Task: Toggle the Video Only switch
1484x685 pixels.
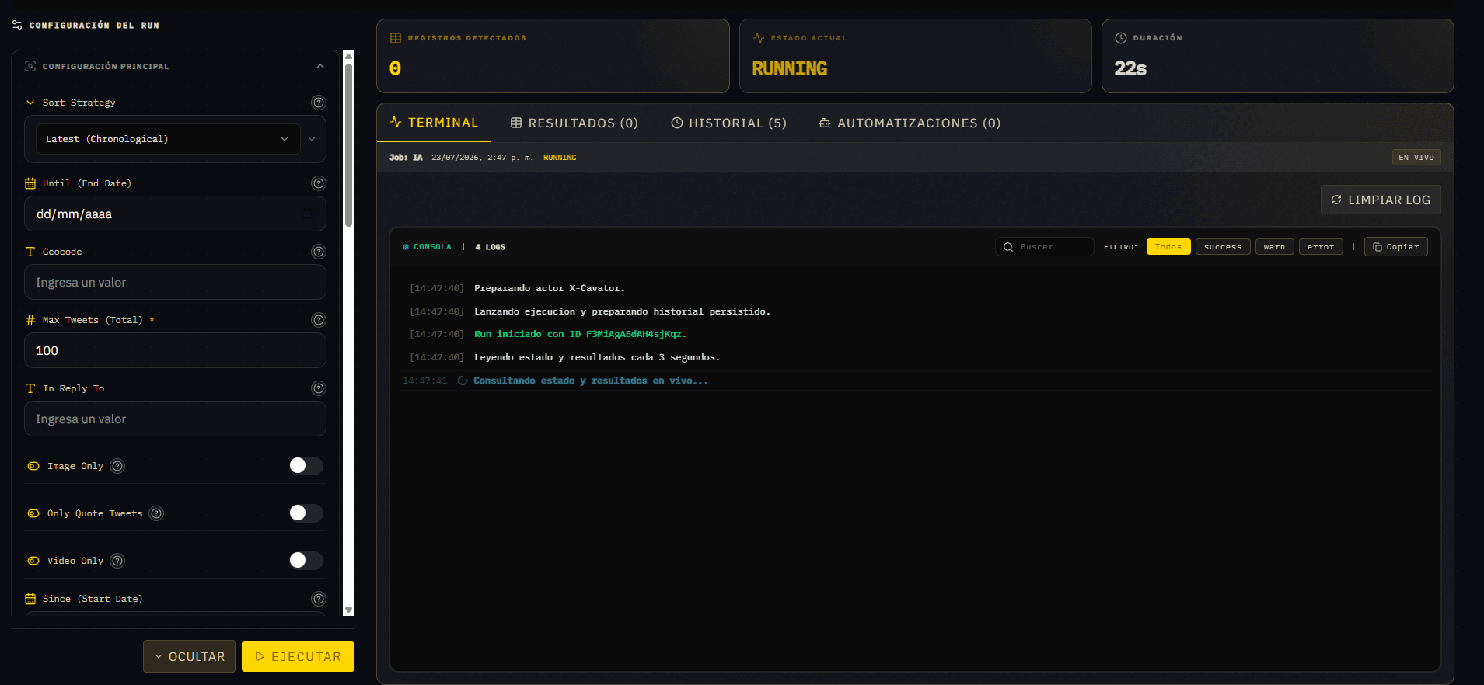Action: (x=306, y=560)
